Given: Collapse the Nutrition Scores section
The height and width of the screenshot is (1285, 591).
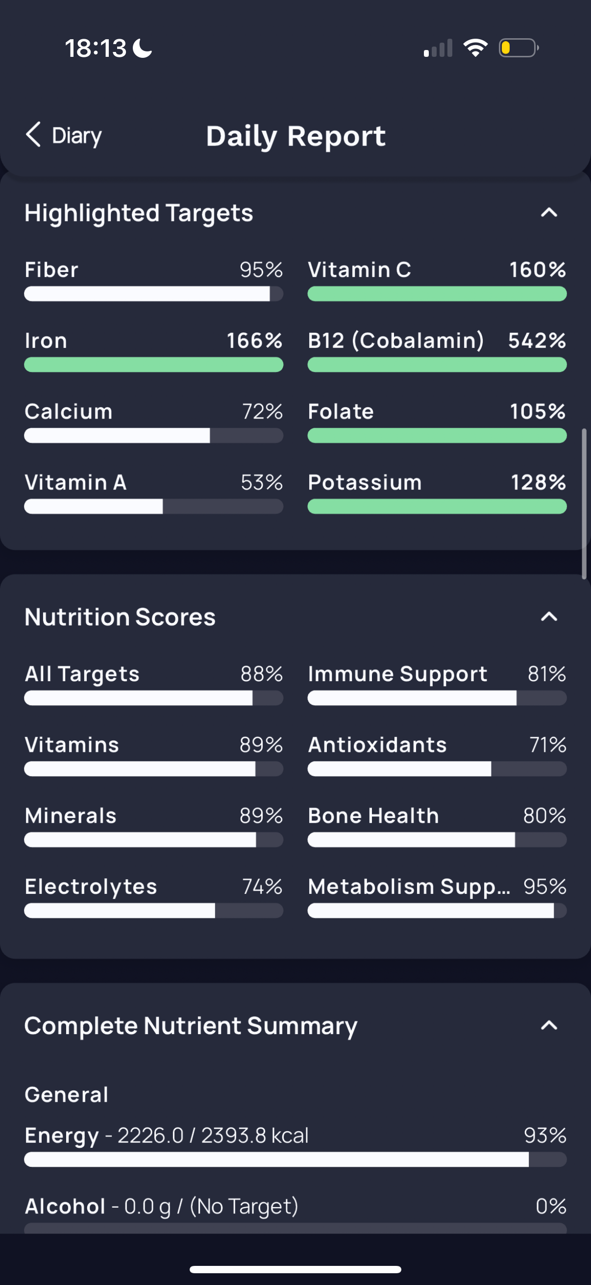Looking at the screenshot, I should point(548,617).
